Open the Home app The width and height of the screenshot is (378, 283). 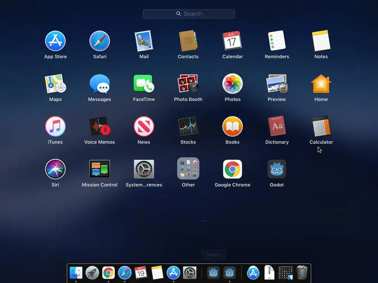(321, 84)
